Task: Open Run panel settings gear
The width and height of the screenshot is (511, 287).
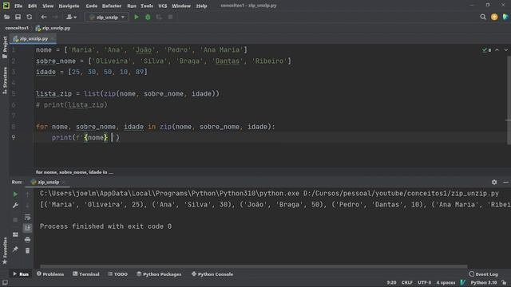Action: [494, 183]
